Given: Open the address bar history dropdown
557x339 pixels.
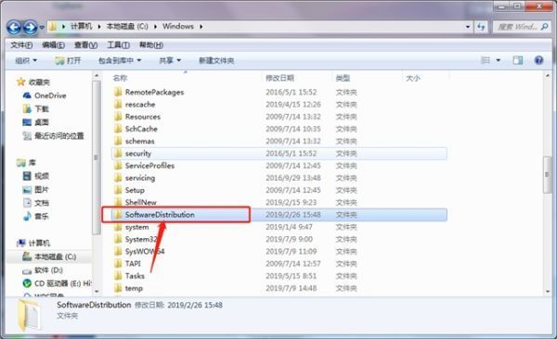Looking at the screenshot, I should 468,27.
